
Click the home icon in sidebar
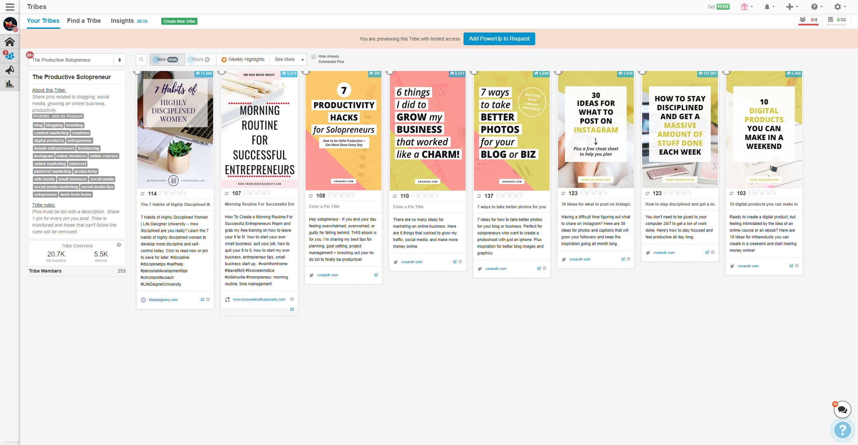[x=10, y=42]
